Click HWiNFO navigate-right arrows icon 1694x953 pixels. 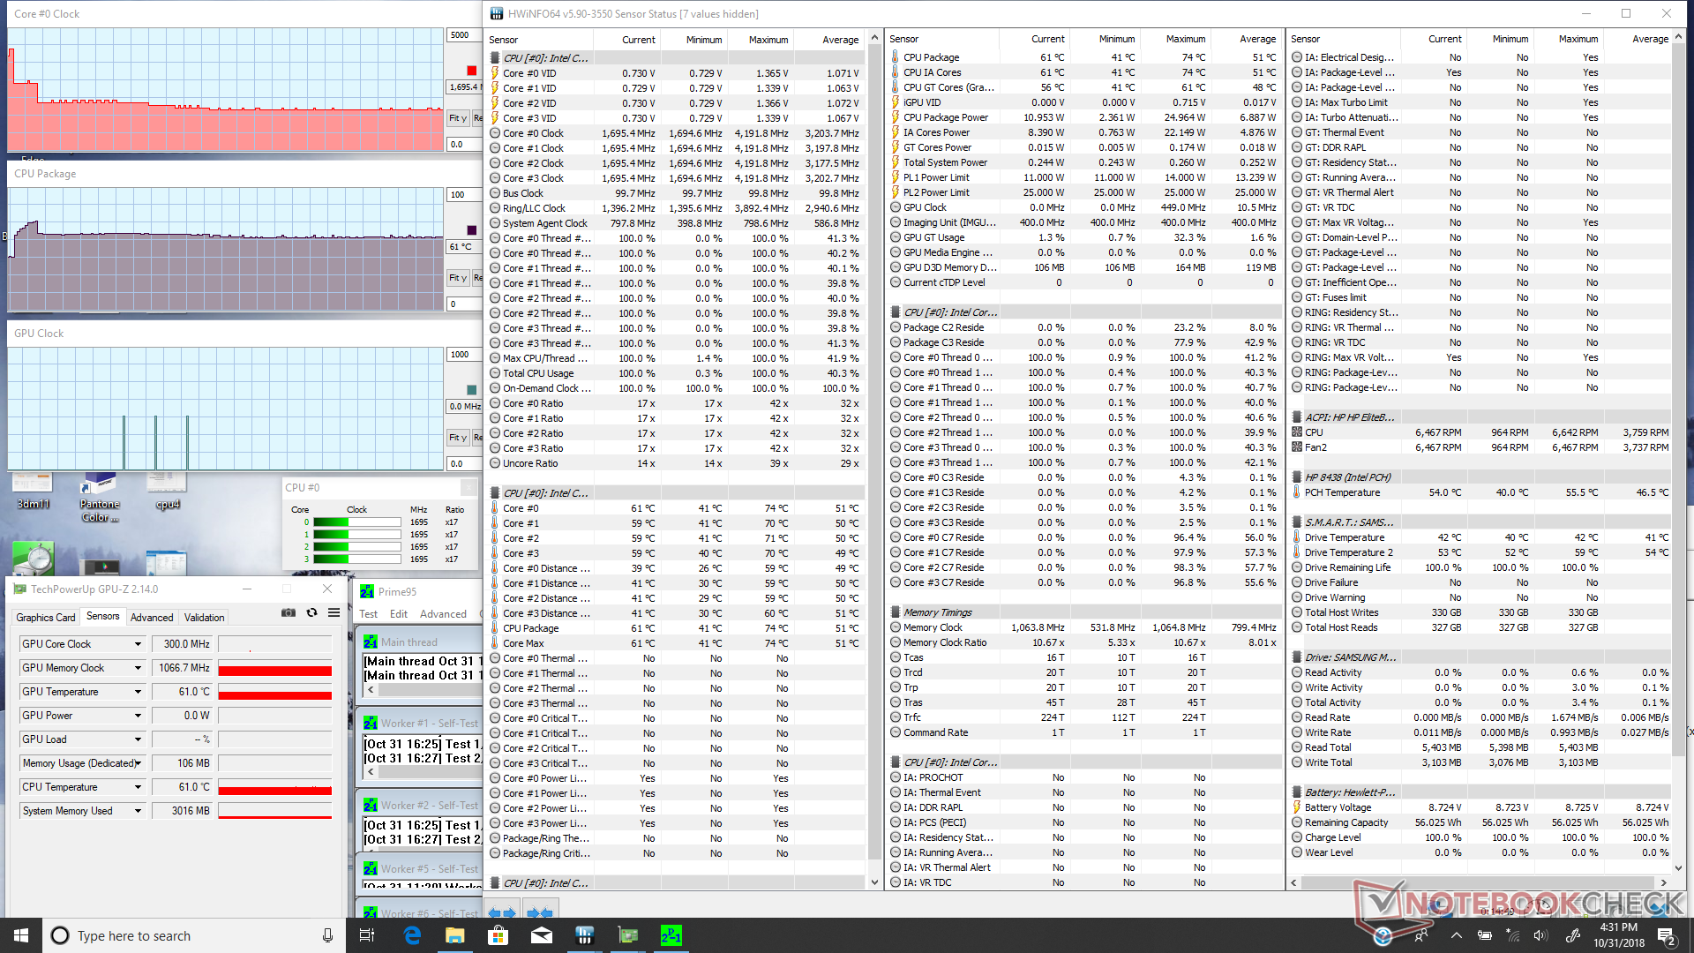(x=540, y=912)
